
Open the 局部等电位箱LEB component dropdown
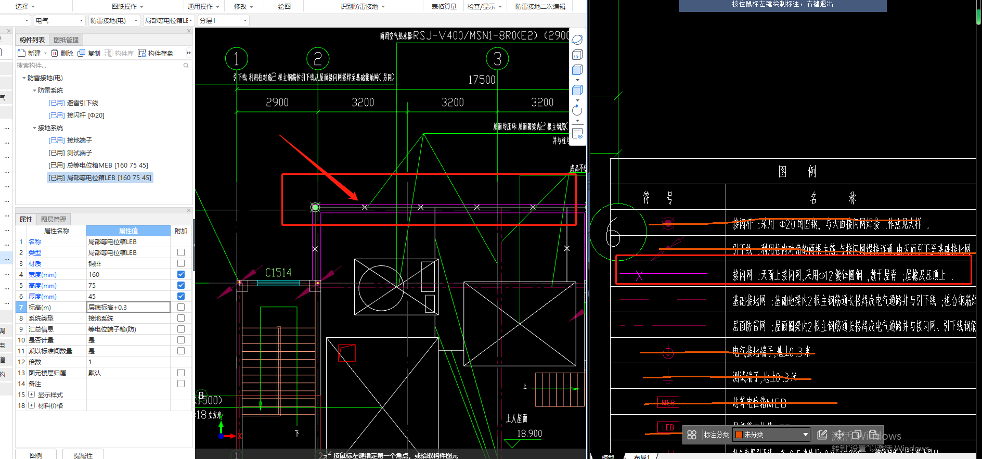pyautogui.click(x=169, y=20)
